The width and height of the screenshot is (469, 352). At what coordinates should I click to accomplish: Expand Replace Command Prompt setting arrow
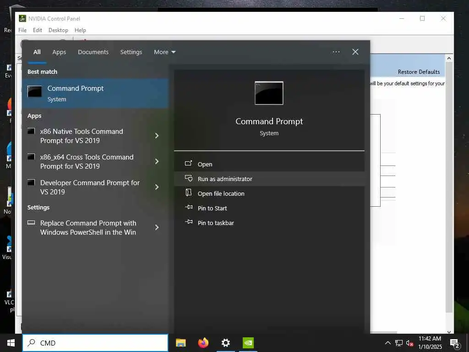pos(157,227)
